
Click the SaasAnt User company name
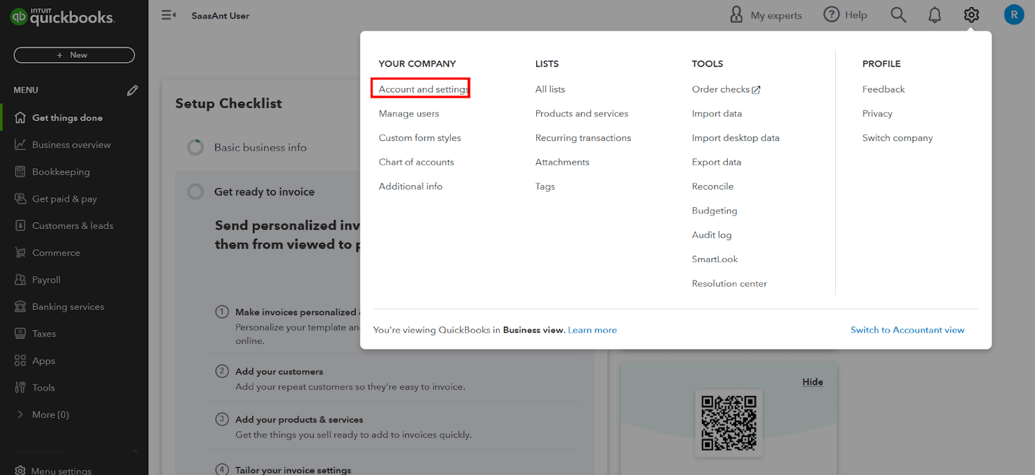220,16
